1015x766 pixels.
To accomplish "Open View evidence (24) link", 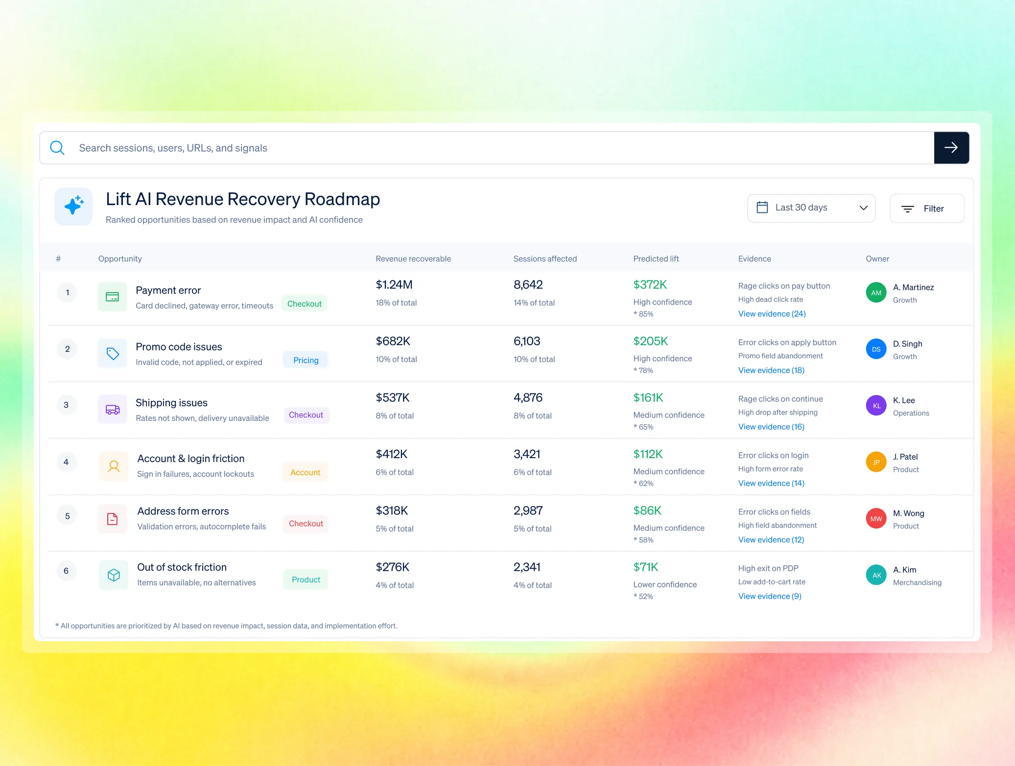I will point(772,314).
